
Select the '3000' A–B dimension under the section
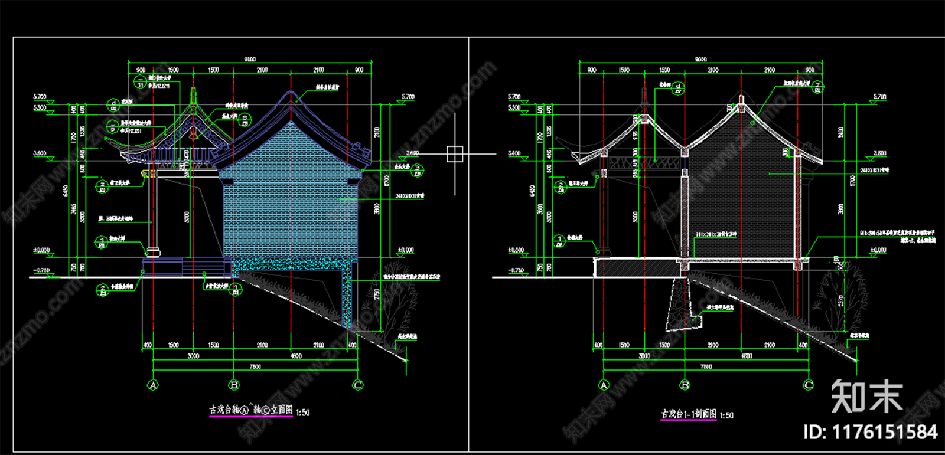coord(644,356)
